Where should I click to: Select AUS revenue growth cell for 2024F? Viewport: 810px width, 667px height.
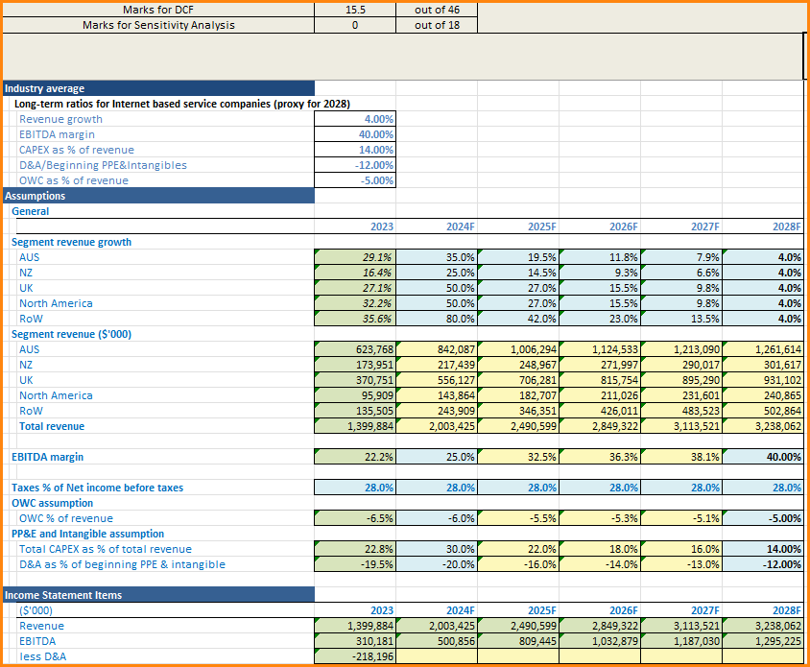point(437,257)
